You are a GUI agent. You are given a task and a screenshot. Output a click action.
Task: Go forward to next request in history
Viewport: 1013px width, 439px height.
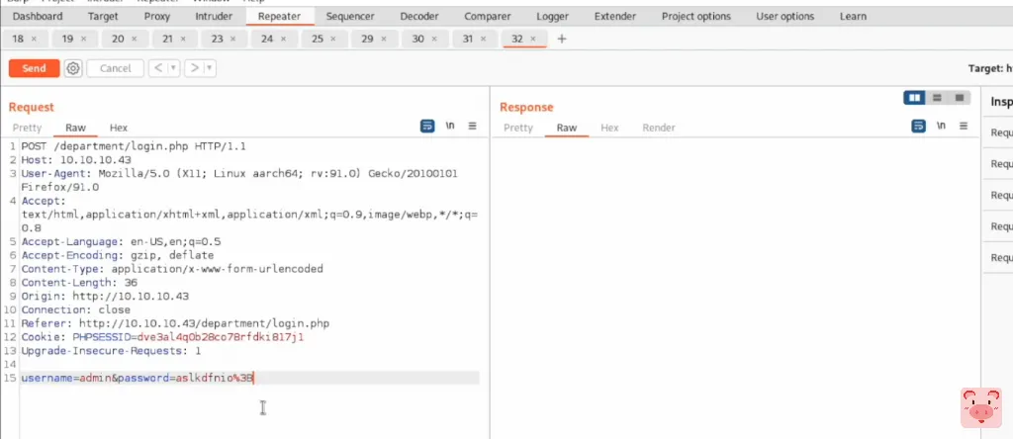[x=193, y=68]
